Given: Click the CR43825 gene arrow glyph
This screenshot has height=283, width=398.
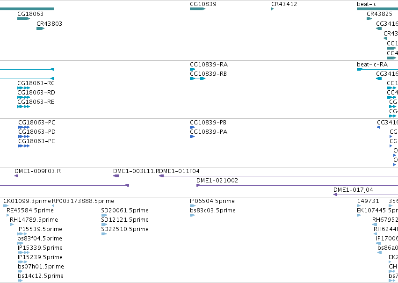Looking at the screenshot, I should click(x=369, y=19).
